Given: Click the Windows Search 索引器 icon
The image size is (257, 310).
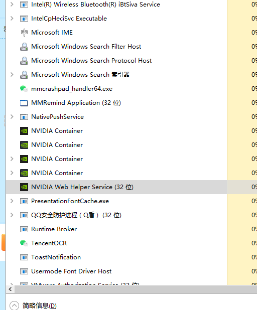Looking at the screenshot, I should tap(24, 75).
